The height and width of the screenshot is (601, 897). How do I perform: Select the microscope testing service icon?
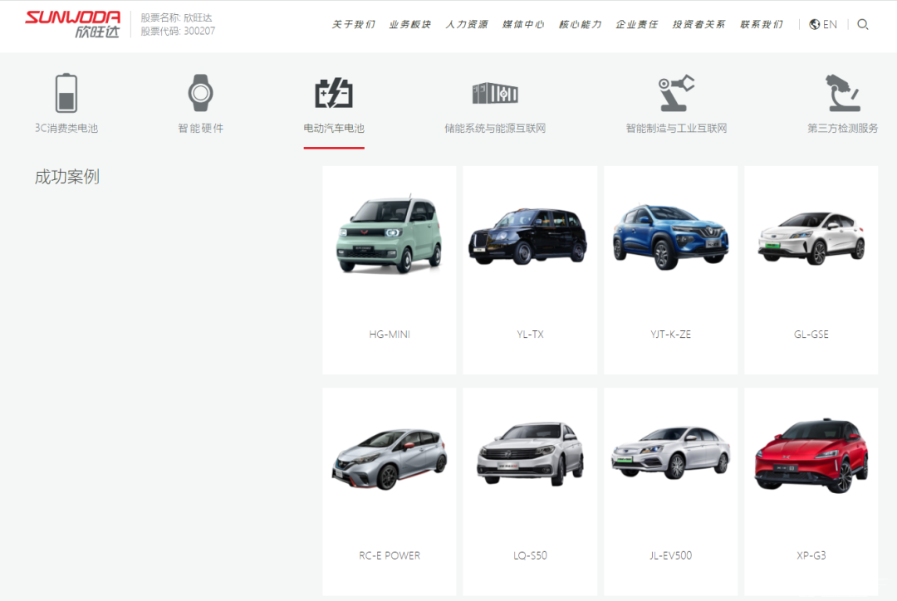pos(843,93)
